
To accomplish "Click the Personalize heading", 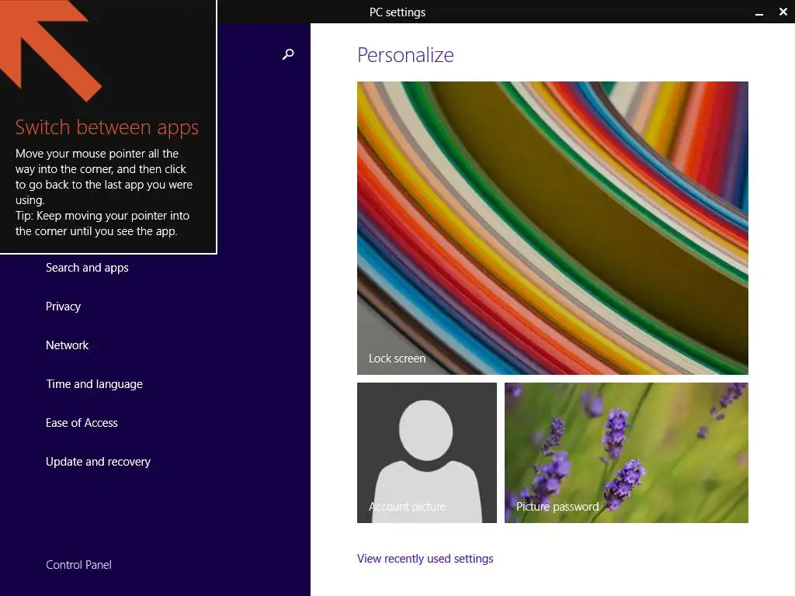I will (x=405, y=55).
